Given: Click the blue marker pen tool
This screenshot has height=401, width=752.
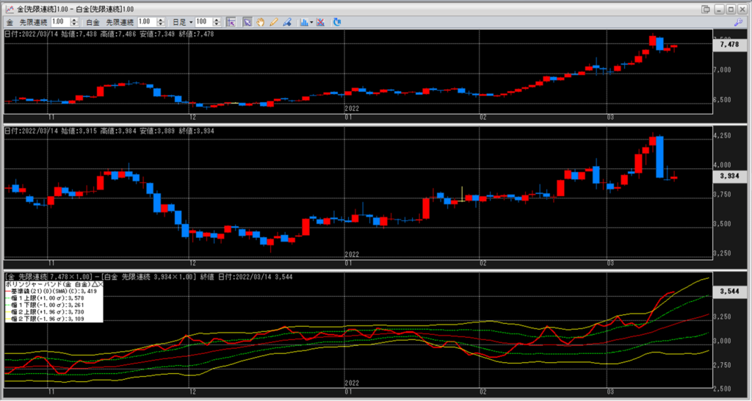Looking at the screenshot, I should (286, 22).
